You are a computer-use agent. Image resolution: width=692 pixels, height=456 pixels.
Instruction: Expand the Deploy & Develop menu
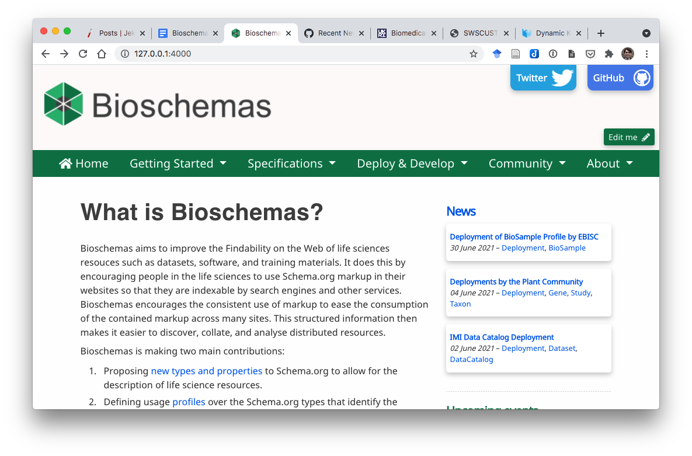tap(412, 163)
